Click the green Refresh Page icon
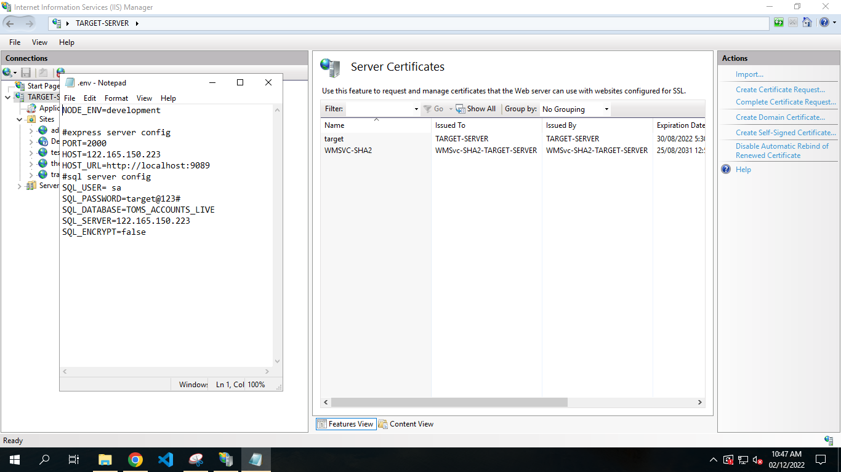 [x=779, y=23]
